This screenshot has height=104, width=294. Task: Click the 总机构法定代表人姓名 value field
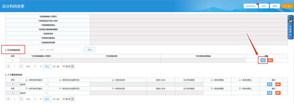(189, 21)
